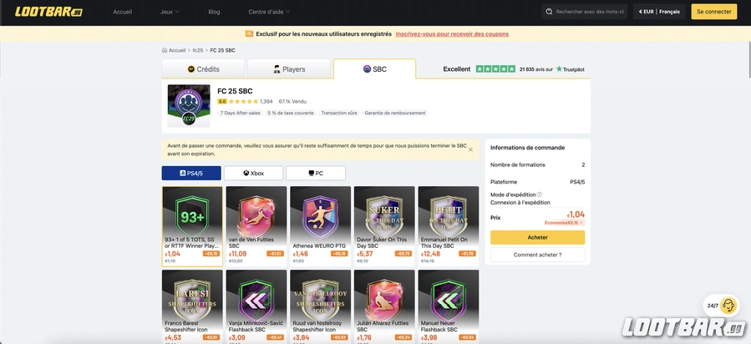Switch to the Crédits tab
751x344 pixels.
pyautogui.click(x=203, y=69)
